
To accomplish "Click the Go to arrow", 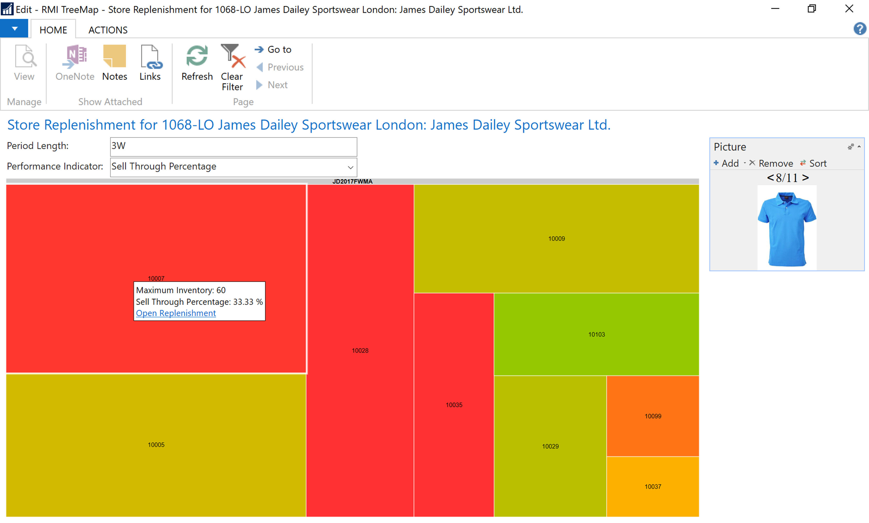I will coord(259,50).
